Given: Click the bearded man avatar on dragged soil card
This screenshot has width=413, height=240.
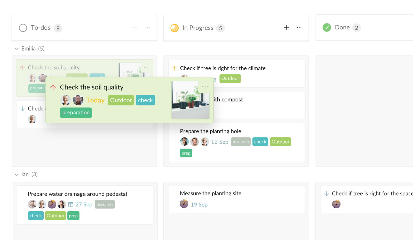Looking at the screenshot, I should (x=78, y=100).
